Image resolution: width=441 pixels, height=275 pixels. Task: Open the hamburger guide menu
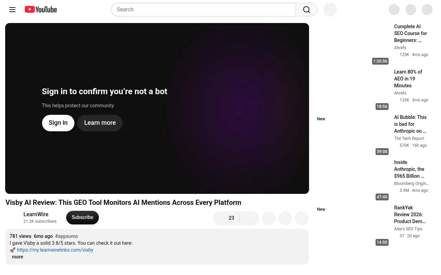click(x=12, y=10)
